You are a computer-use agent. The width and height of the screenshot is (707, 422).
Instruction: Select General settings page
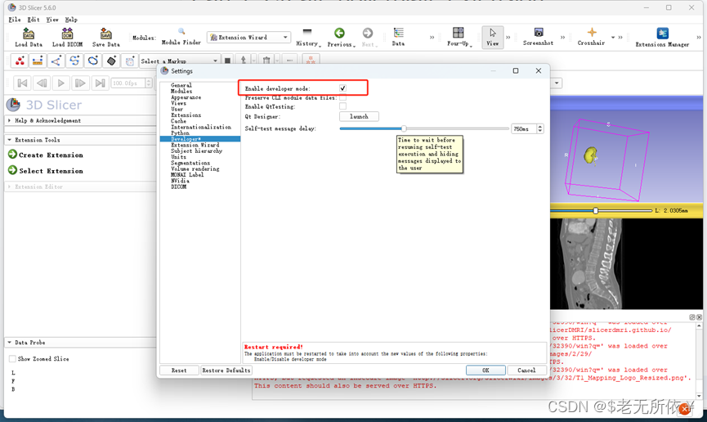181,85
